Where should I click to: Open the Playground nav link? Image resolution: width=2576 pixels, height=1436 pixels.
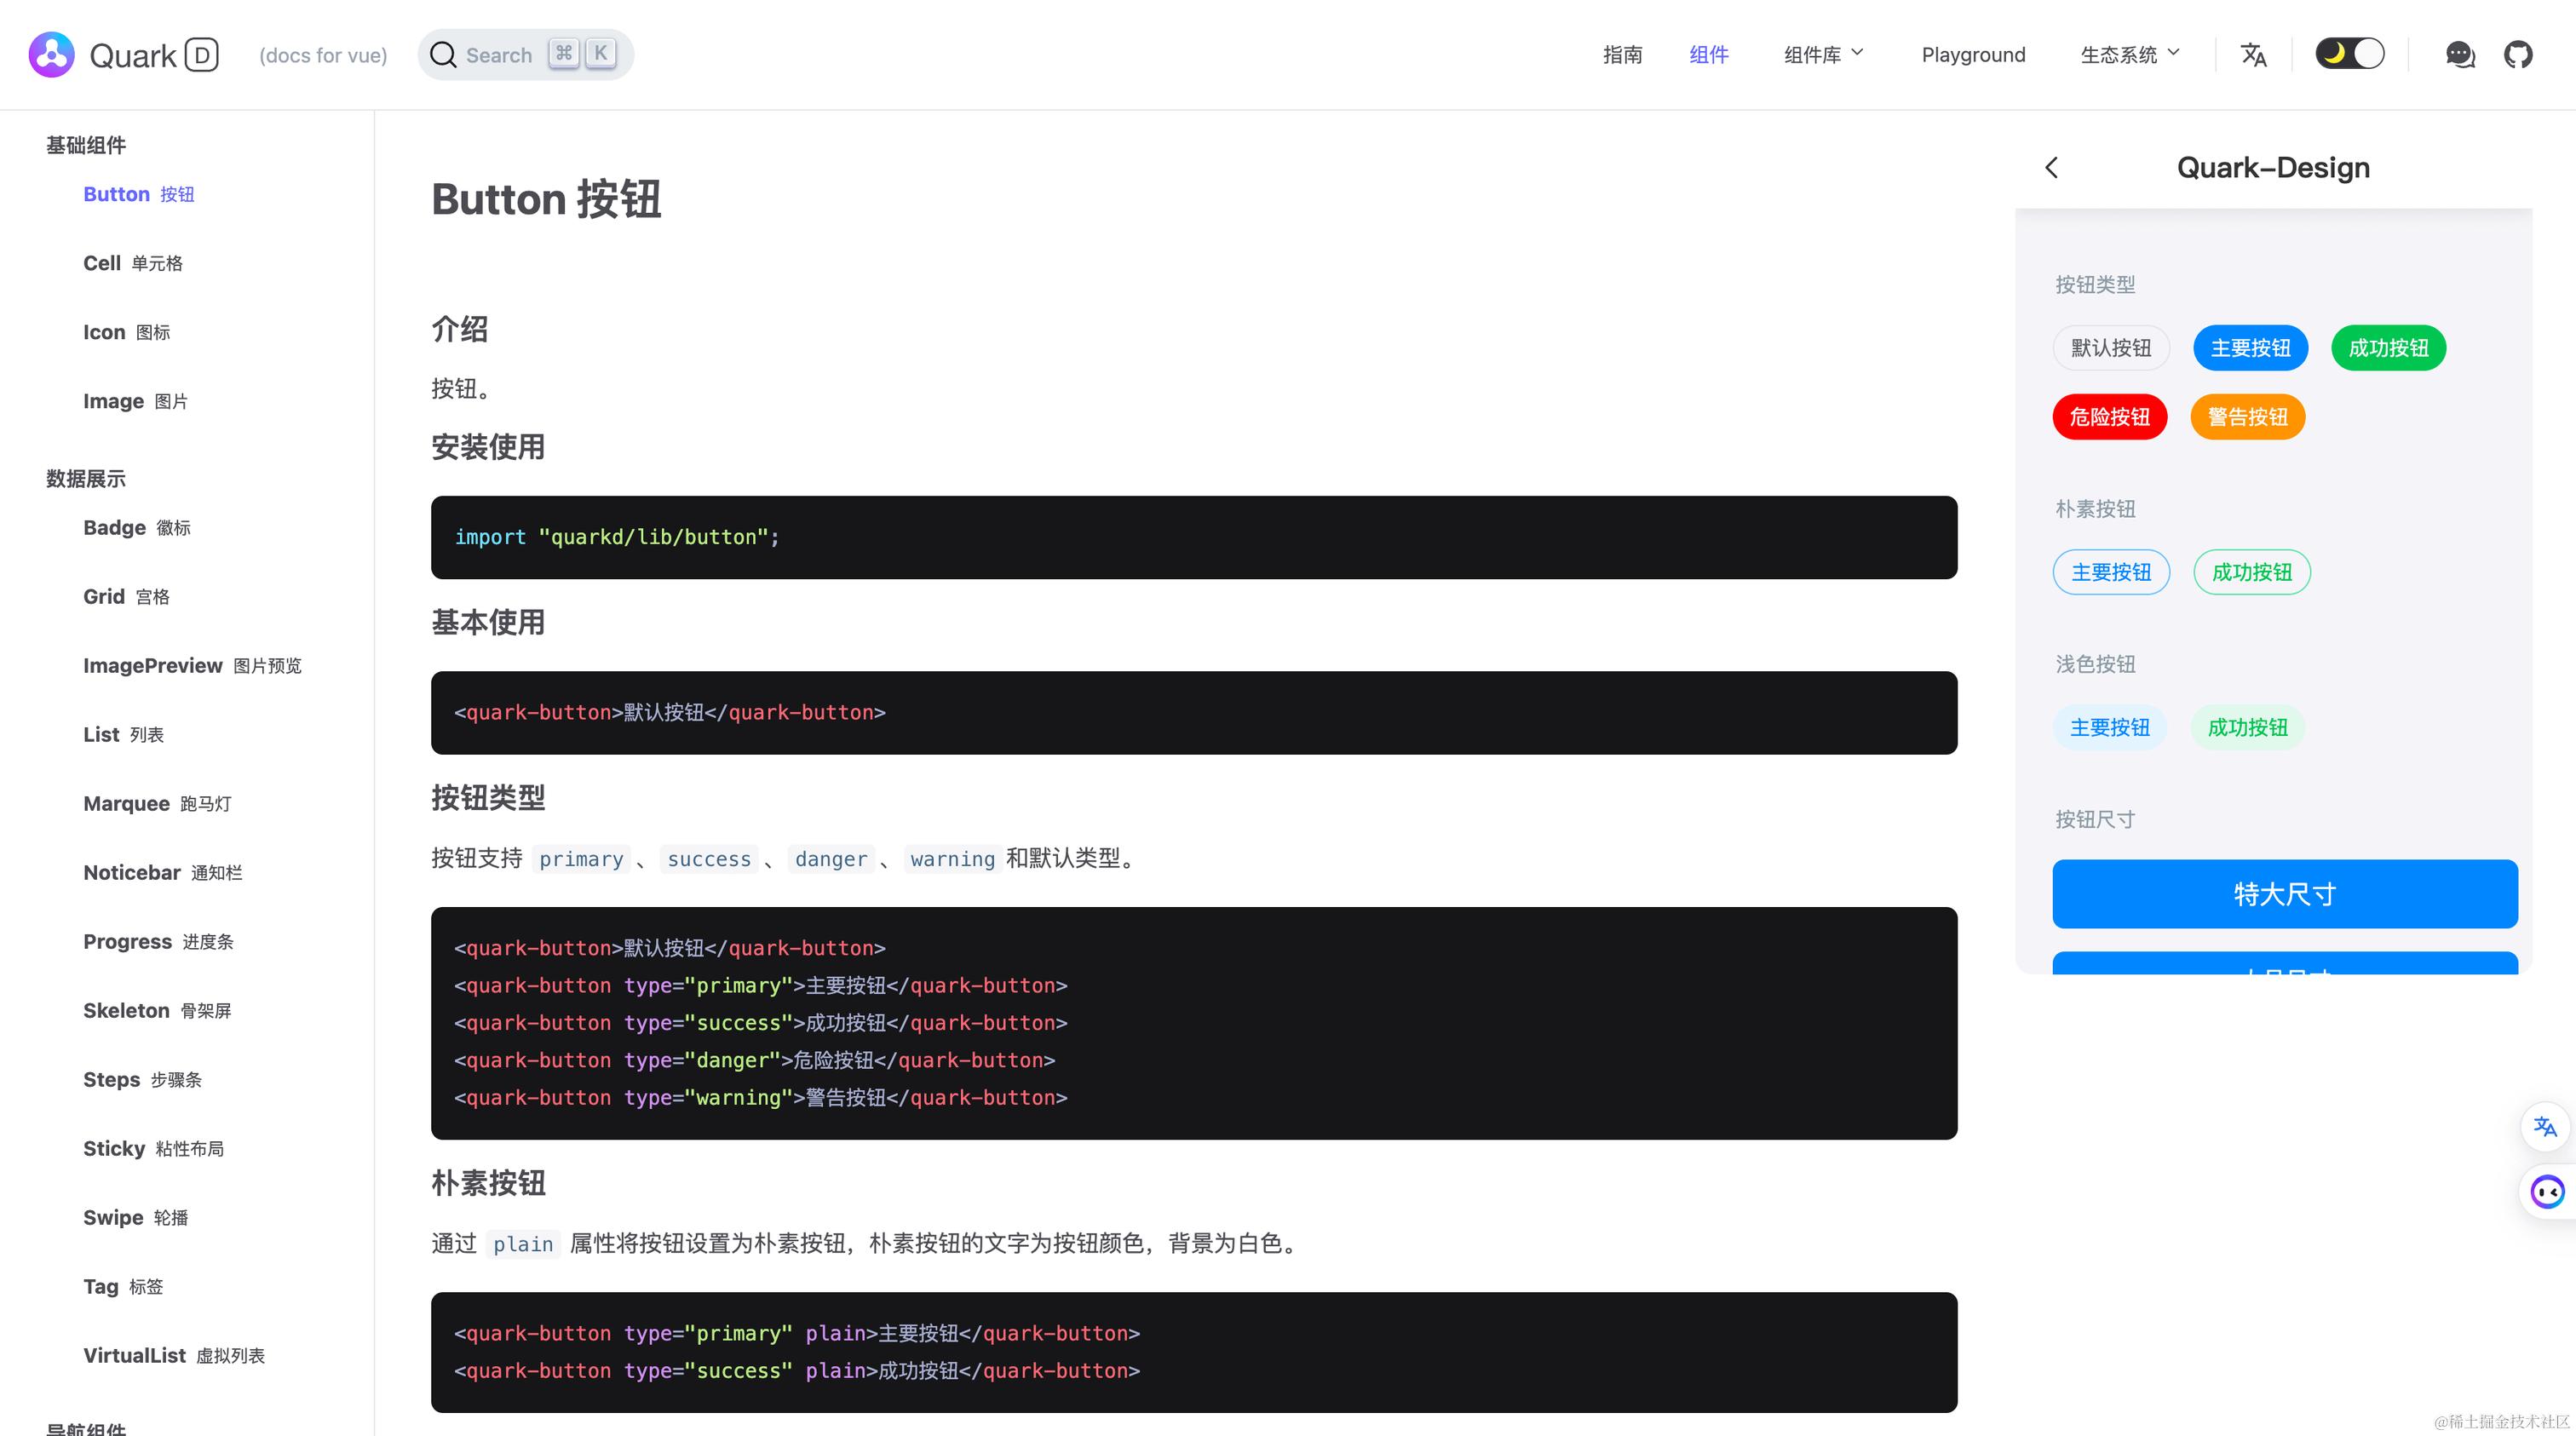(x=1973, y=54)
